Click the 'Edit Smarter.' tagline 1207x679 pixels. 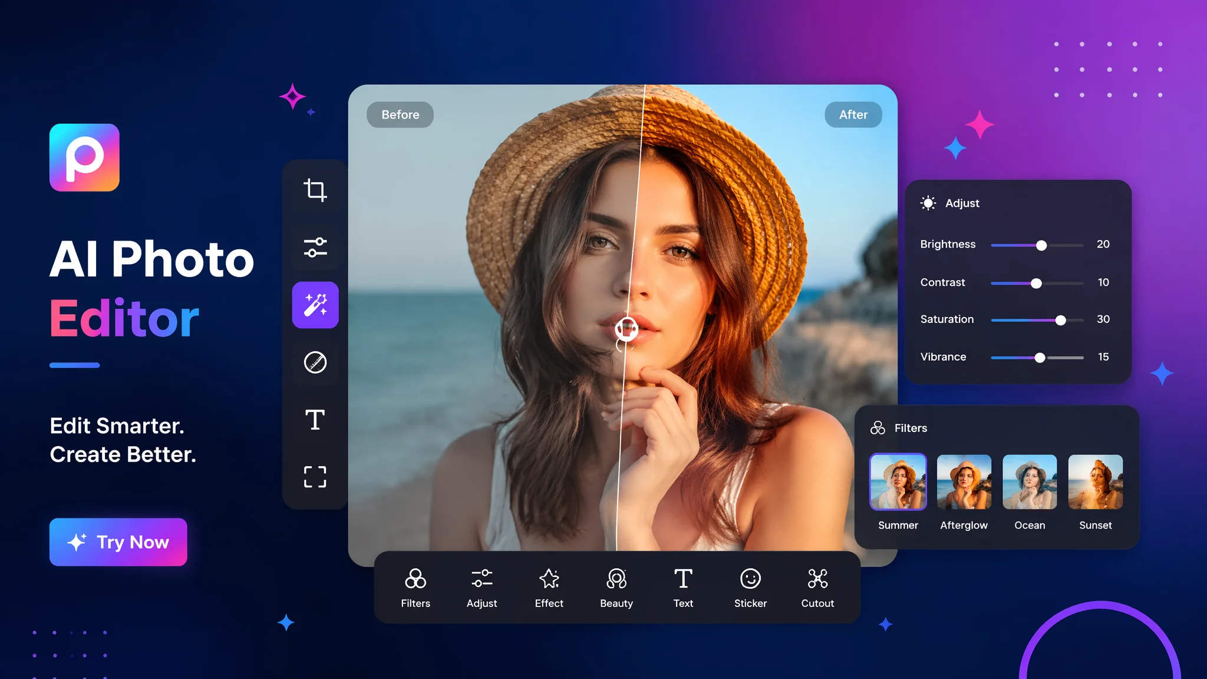click(117, 426)
